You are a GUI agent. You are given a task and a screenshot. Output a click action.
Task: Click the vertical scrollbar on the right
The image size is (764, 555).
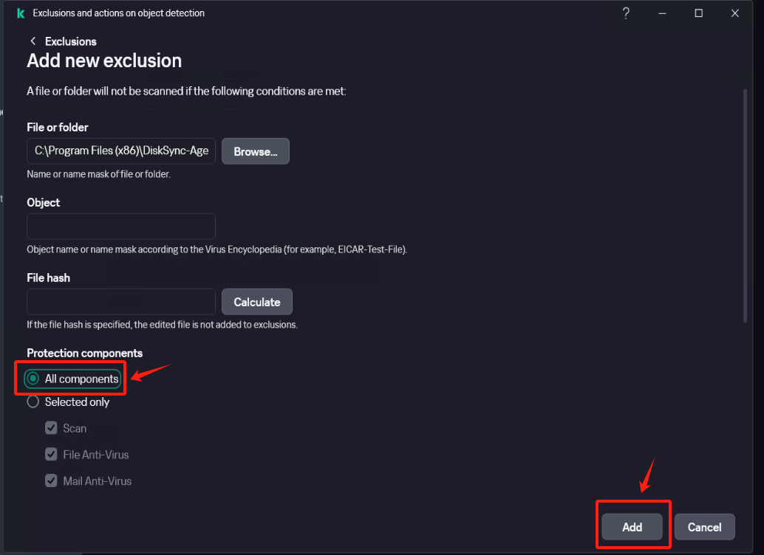745,205
